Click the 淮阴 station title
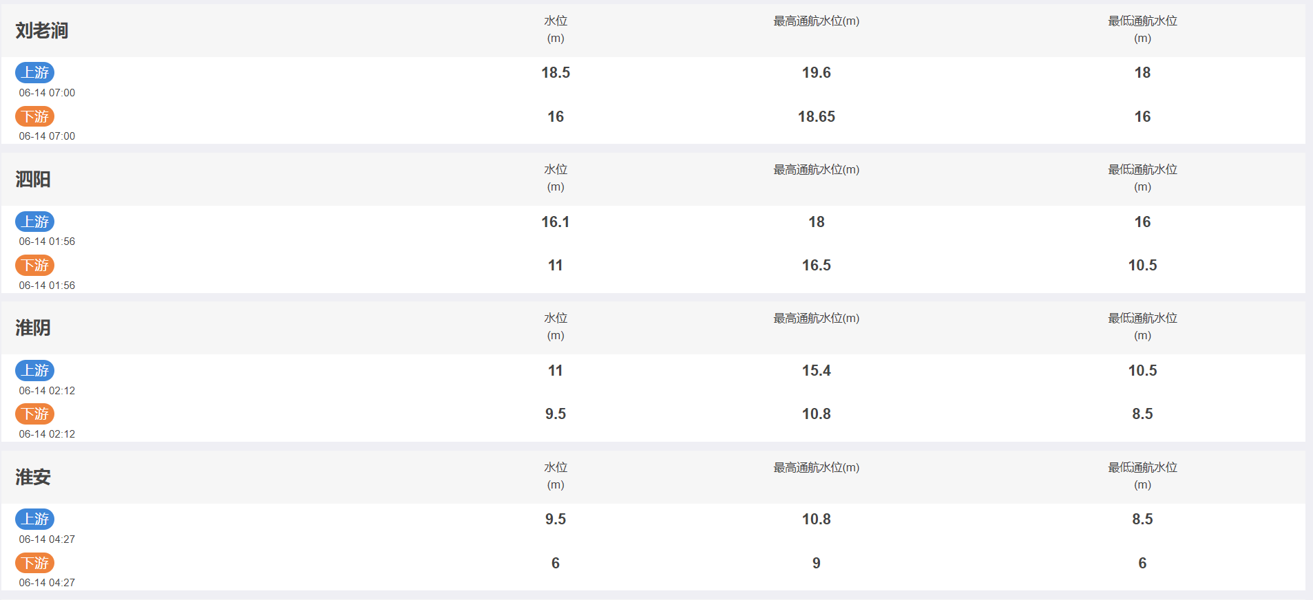The width and height of the screenshot is (1313, 600). (x=33, y=328)
